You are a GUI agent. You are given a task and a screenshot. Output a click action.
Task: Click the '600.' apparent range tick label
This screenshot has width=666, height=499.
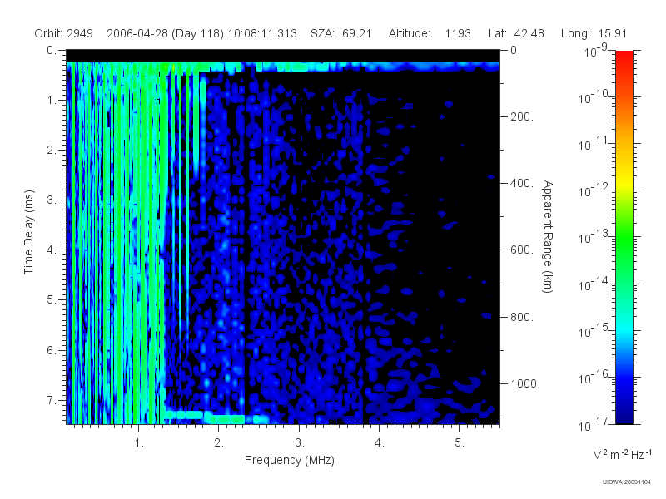(x=522, y=250)
